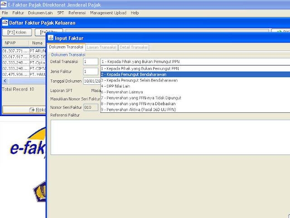Open the File menu

pos(5,13)
